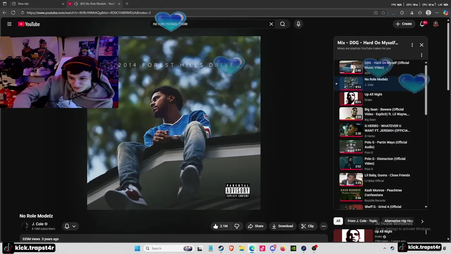This screenshot has height=254, width=451.
Task: Open File Explorer from taskbar
Action: pyautogui.click(x=242, y=248)
